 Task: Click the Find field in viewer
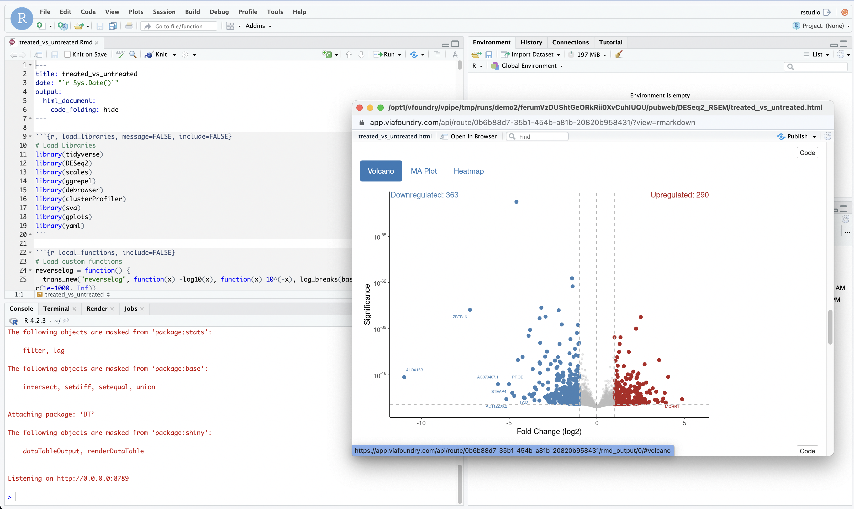pos(537,137)
